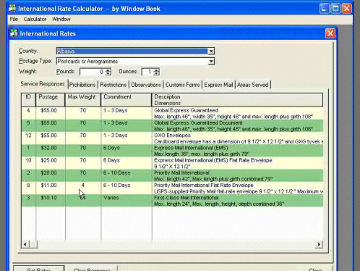360x271 pixels.
Task: Switch to the Customs Forms tab
Action: 182,85
